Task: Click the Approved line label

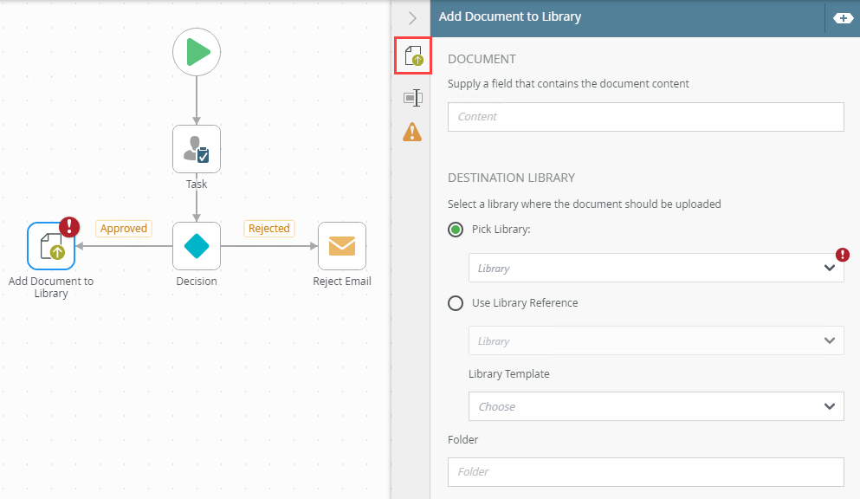Action: 124,229
